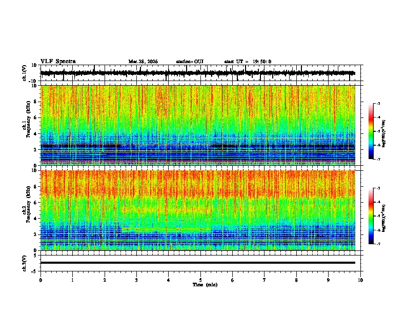Click the time axis tick label "8"
The height and width of the screenshot is (314, 406).
pos(296,280)
